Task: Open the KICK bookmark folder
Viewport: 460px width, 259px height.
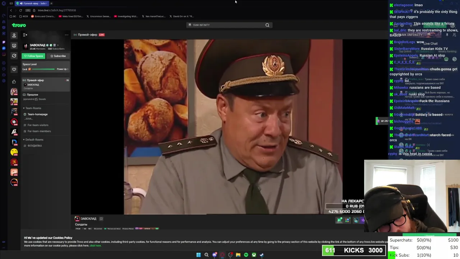Action: click(24, 16)
